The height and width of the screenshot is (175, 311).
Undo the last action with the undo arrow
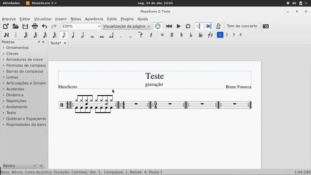[44, 26]
